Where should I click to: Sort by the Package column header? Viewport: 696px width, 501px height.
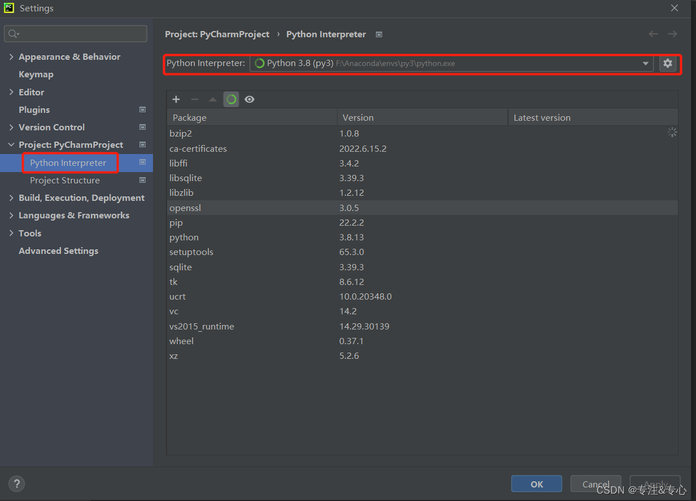252,117
